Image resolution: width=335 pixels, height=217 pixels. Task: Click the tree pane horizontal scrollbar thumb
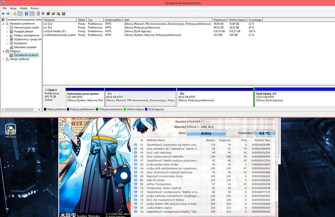coord(19,109)
